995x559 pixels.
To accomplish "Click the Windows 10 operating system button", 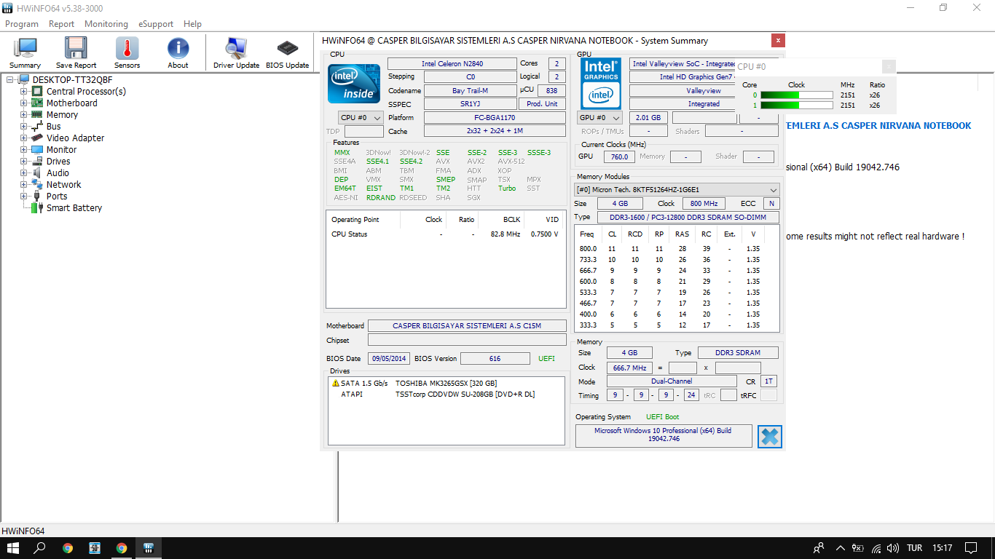I will (663, 435).
